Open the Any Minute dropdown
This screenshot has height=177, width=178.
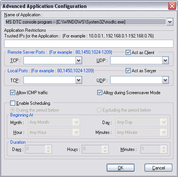click(141, 132)
